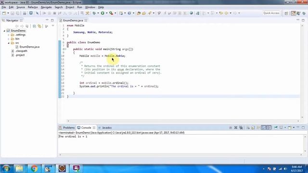Image resolution: width=308 pixels, height=173 pixels.
Task: Click the New file wizard toolbar icon
Action: coord(4,13)
